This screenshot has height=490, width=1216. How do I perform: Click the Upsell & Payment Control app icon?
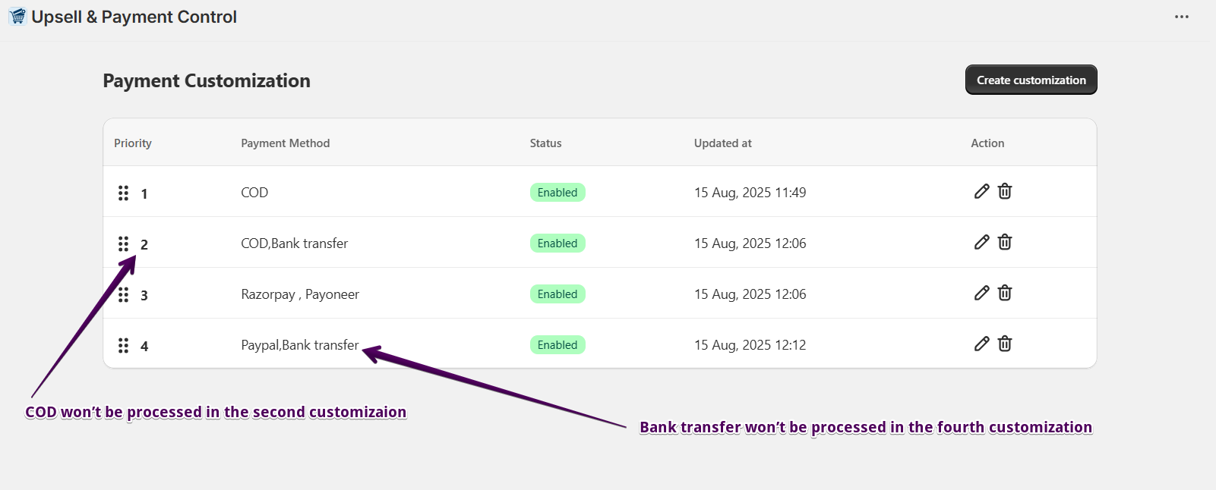(17, 17)
